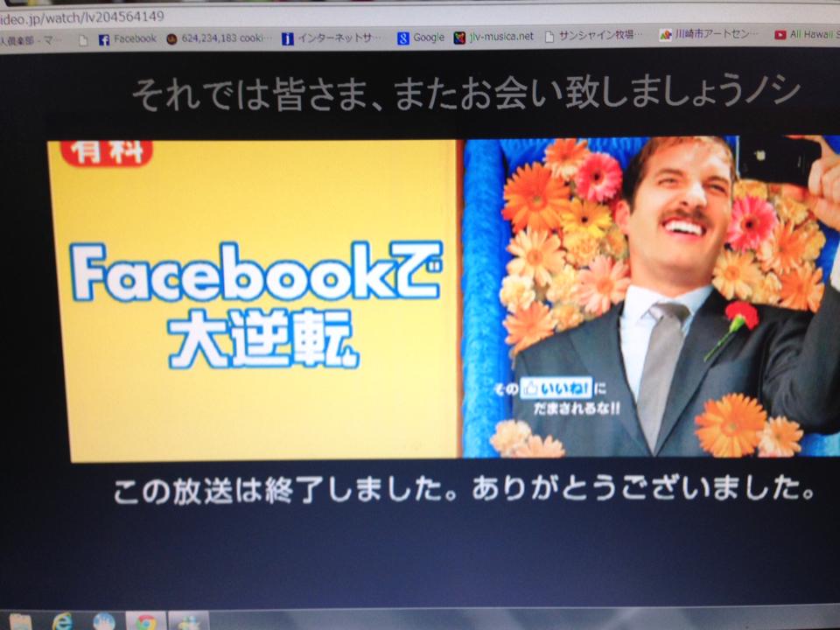
Task: Click the red 有料 badge
Action: (107, 152)
